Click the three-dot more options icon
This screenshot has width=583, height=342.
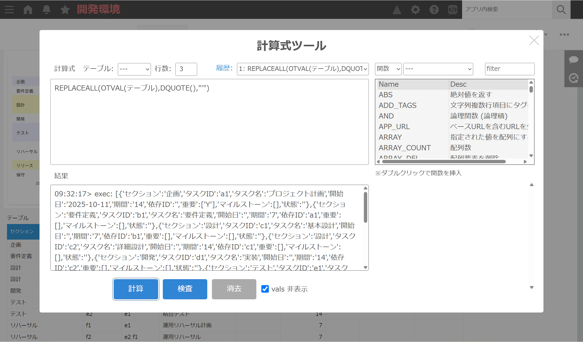(564, 34)
